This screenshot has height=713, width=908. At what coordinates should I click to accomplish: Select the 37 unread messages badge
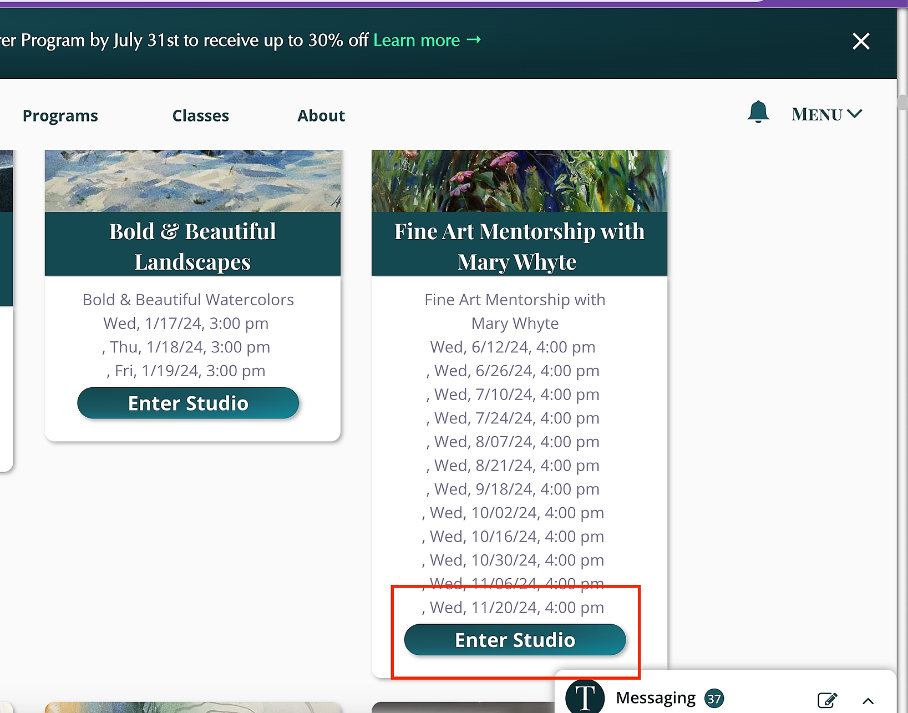click(x=714, y=699)
